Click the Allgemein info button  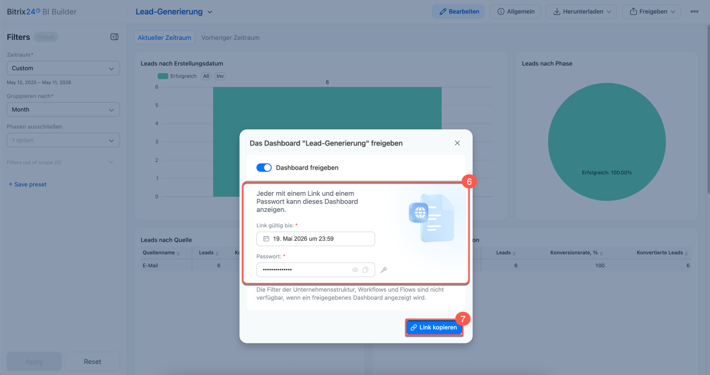pyautogui.click(x=515, y=12)
